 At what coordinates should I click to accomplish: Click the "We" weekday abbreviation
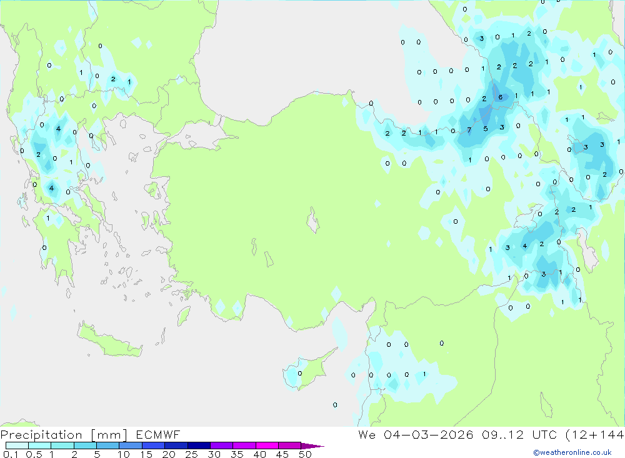(367, 434)
